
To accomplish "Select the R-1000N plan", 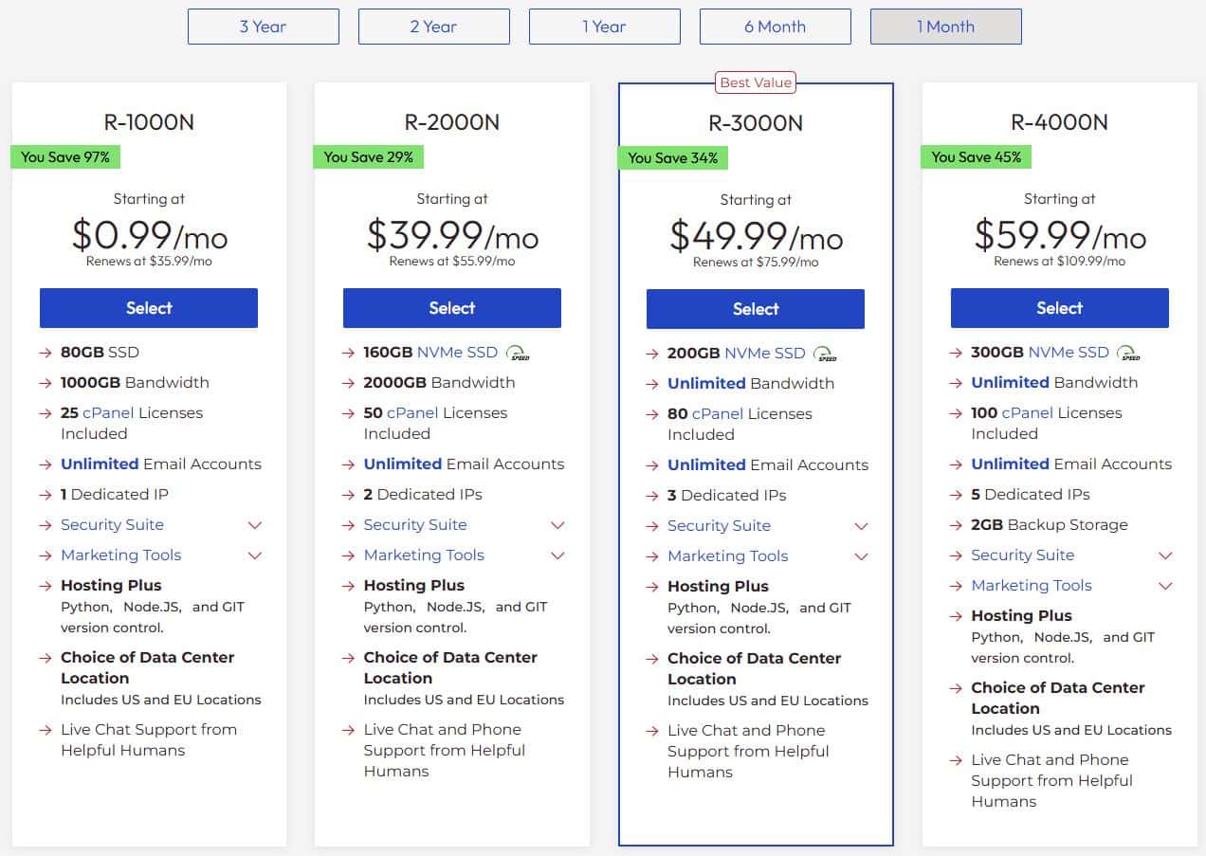I will point(149,308).
